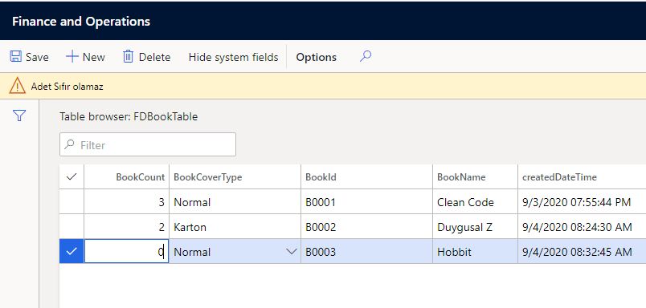Uncheck the selected Hobbit row checkbox
The image size is (646, 308).
[72, 251]
